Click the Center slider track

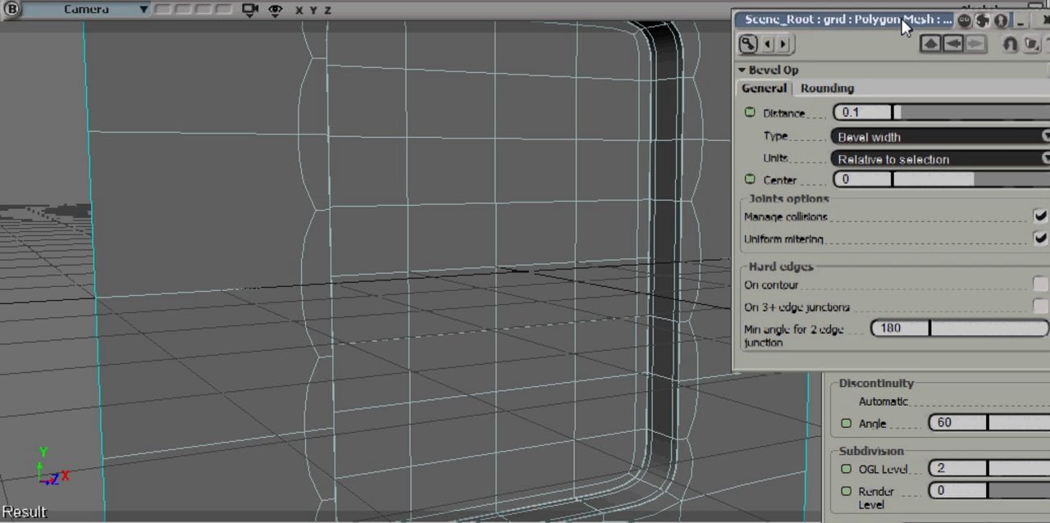click(971, 180)
